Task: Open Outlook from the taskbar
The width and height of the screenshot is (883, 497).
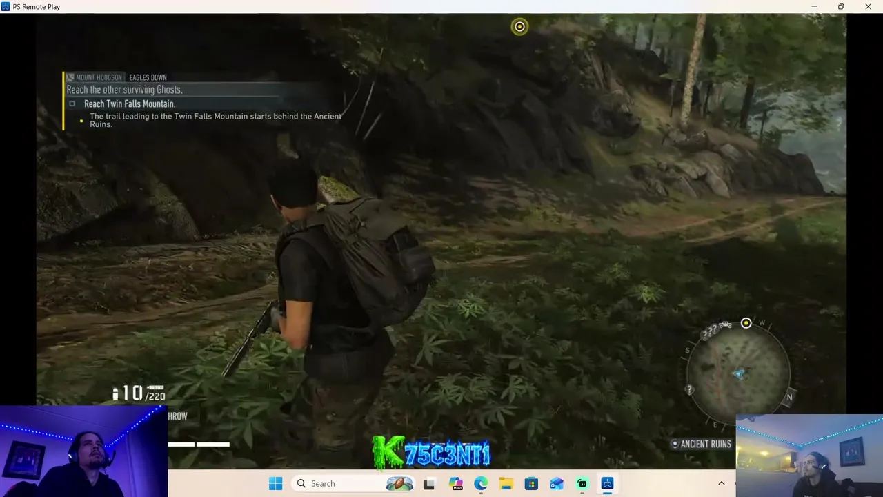Action: (557, 483)
